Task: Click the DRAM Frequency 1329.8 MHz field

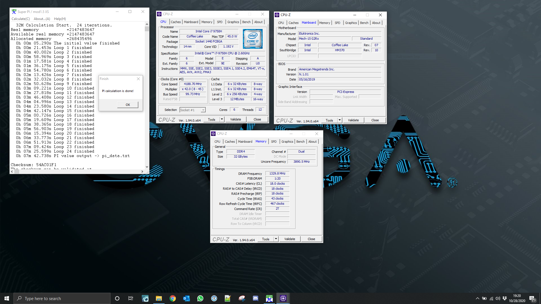Action: pos(277,174)
